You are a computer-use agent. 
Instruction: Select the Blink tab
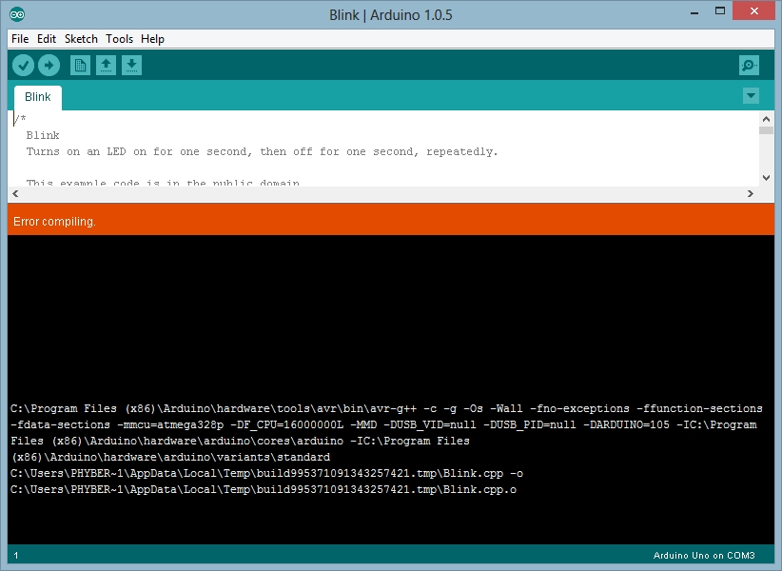point(37,96)
